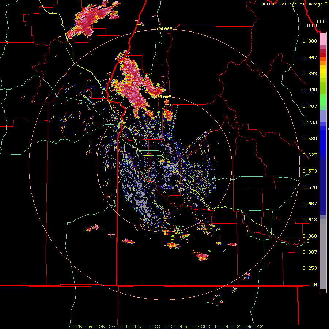Pick the gray segment of the color bar

(x=323, y=254)
